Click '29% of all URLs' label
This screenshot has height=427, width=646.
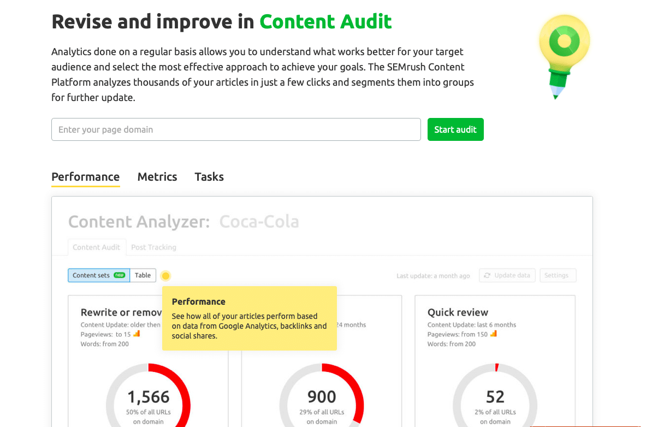click(x=322, y=412)
